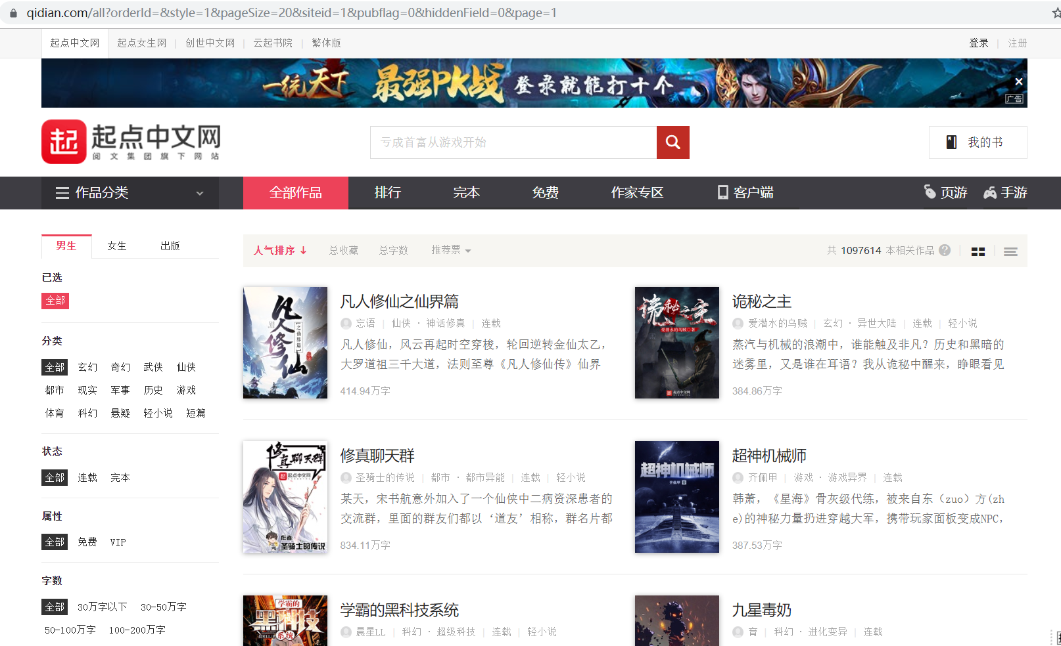Click the browser bookmark star icon
Screen dimensions: 1061x646
pyautogui.click(x=1056, y=12)
